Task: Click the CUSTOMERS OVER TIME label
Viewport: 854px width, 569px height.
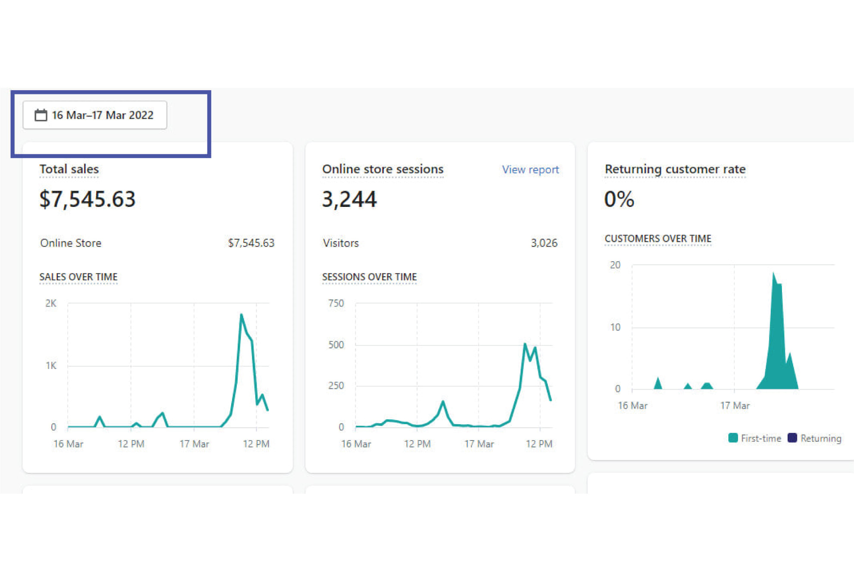Action: [x=657, y=238]
